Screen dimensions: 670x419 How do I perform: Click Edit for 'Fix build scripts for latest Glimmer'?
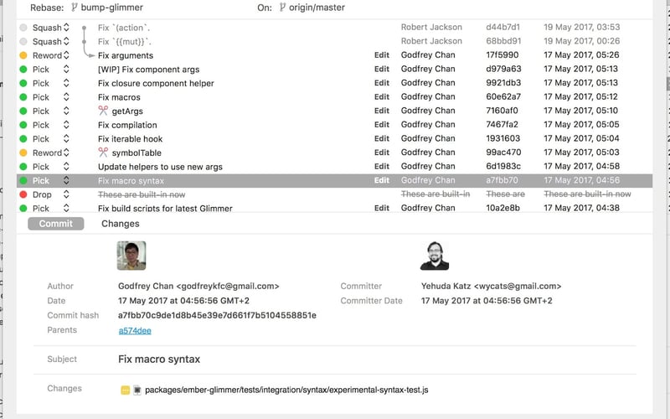point(382,208)
